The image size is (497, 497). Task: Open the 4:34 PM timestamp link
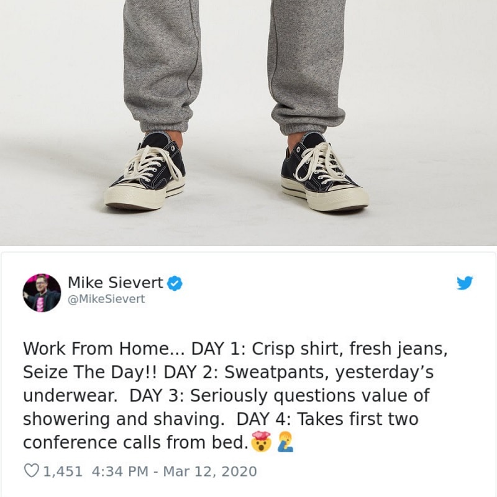[x=120, y=471]
